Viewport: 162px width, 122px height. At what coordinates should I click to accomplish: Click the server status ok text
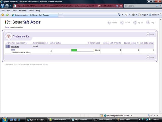click(x=51, y=51)
